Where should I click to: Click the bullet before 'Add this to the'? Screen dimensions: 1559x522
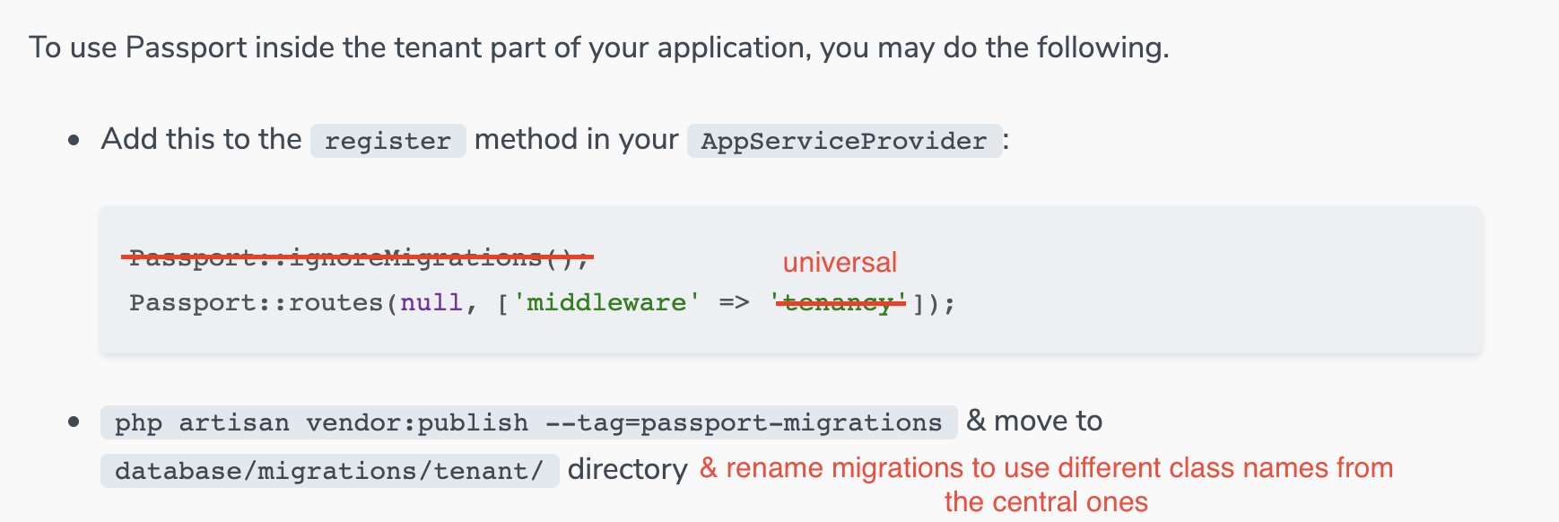[74, 141]
